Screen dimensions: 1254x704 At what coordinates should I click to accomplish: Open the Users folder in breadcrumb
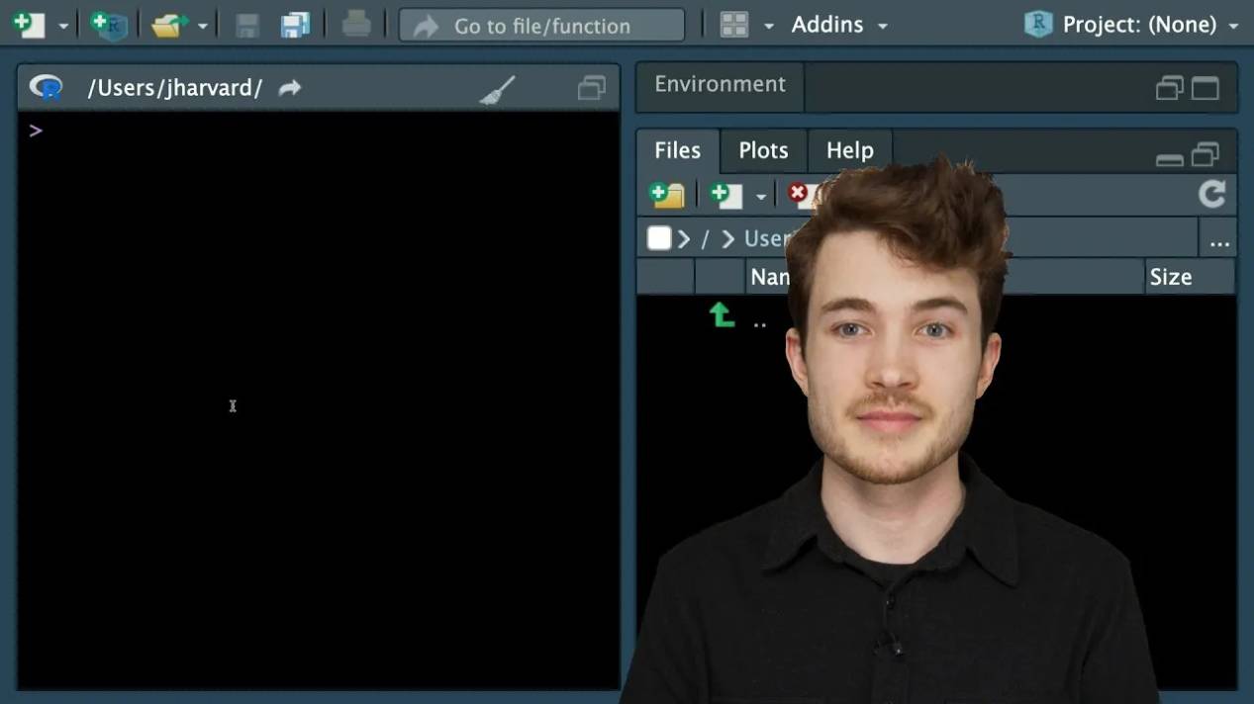tap(769, 239)
